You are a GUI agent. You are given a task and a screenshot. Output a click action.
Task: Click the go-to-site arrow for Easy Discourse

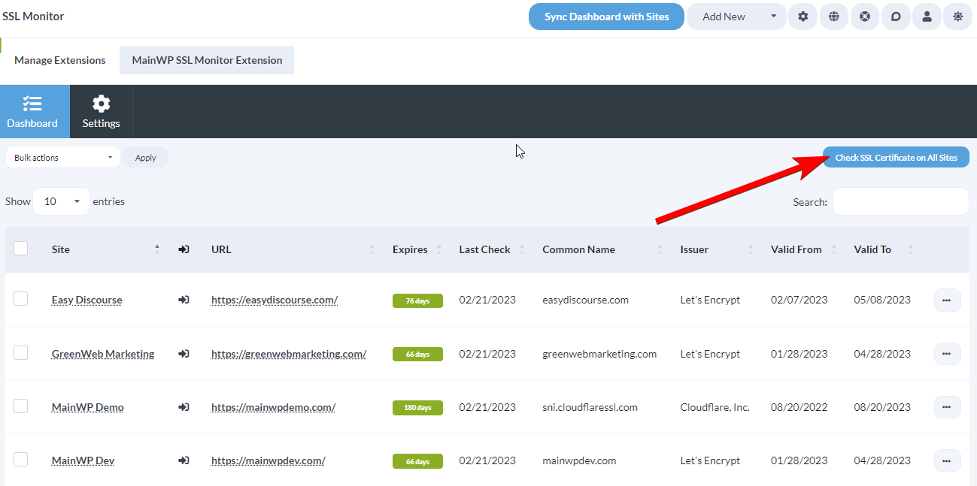[x=183, y=300]
